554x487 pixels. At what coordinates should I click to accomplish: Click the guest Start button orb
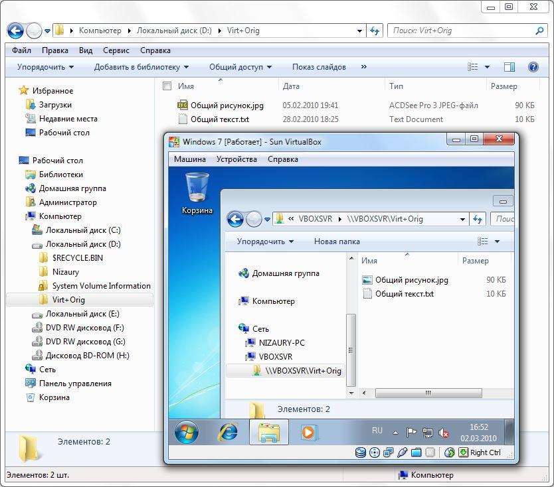186,433
